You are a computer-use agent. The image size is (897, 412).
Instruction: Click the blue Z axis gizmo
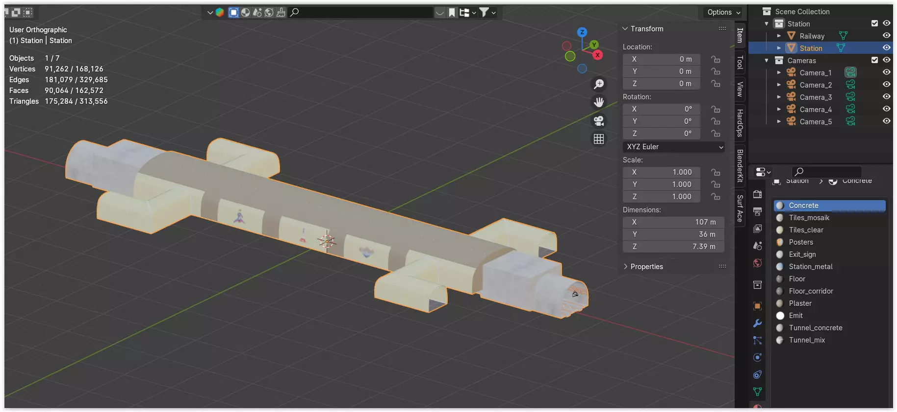[582, 32]
